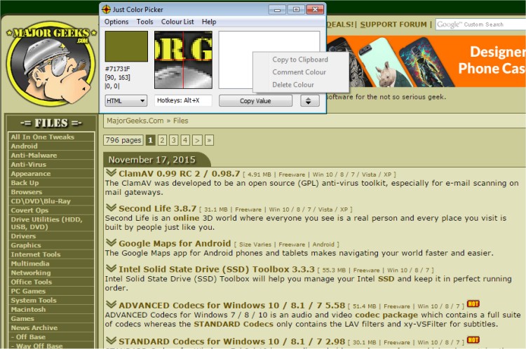Choose Comment Colour from context menu
This screenshot has width=526, height=349.
pyautogui.click(x=299, y=72)
